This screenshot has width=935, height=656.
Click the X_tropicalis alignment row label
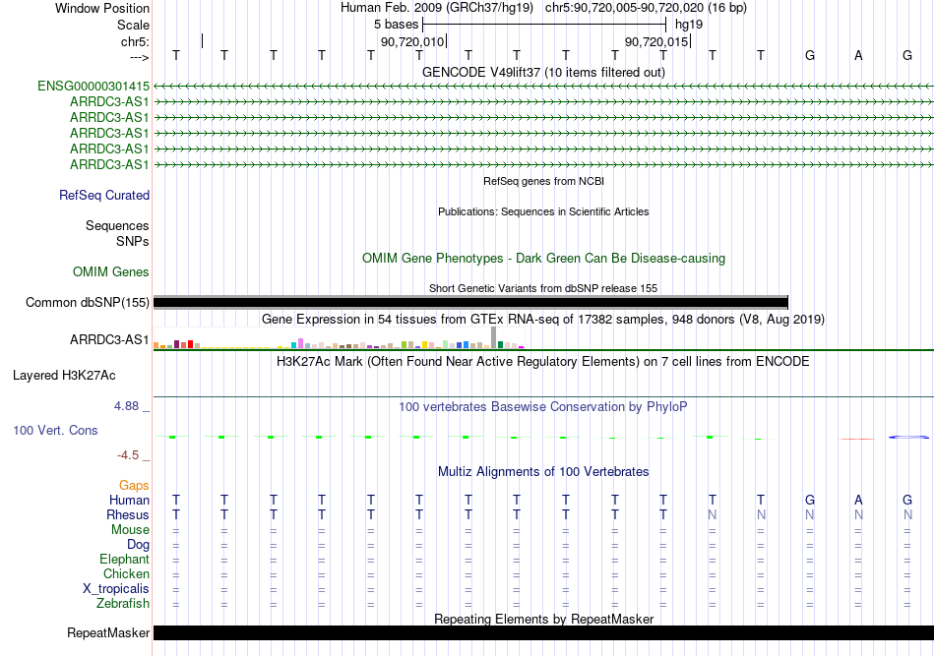tap(116, 589)
